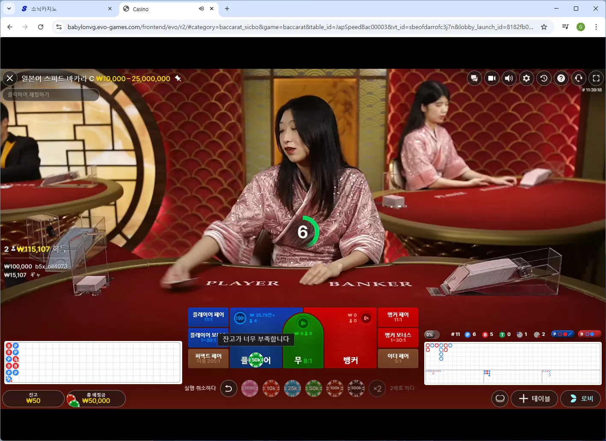Click the ₩115,107 winners amount text
The width and height of the screenshot is (606, 441).
(x=33, y=249)
